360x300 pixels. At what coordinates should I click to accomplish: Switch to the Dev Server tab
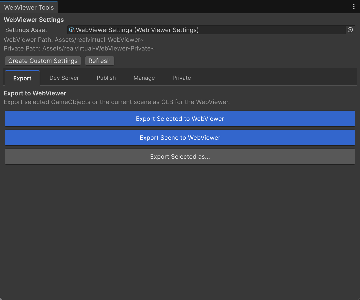tap(64, 78)
